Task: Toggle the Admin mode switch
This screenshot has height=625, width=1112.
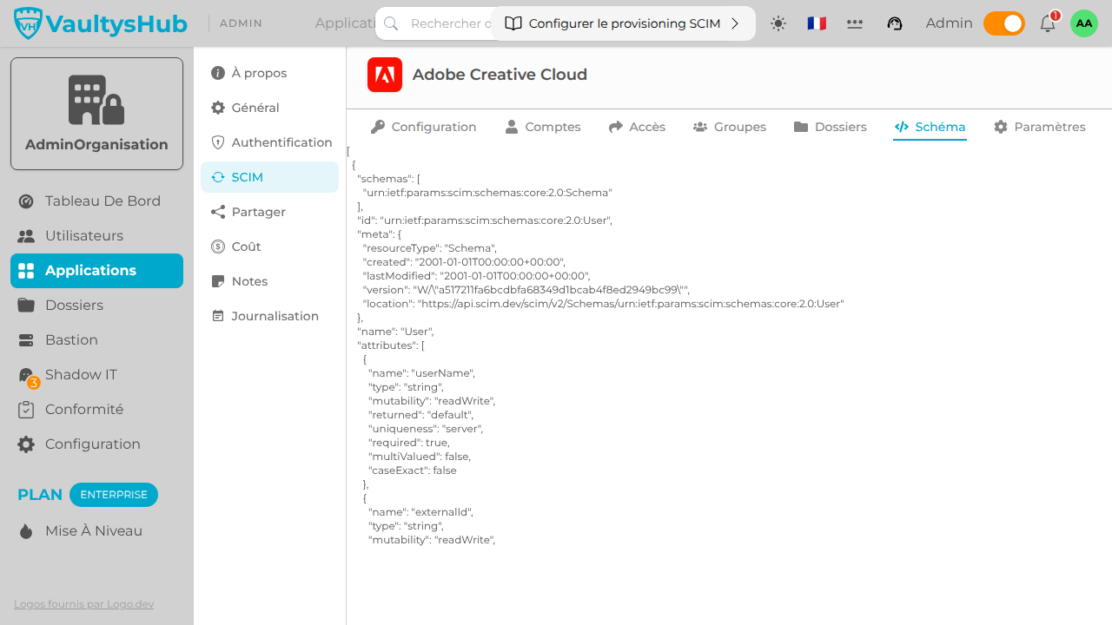Action: 1004,23
